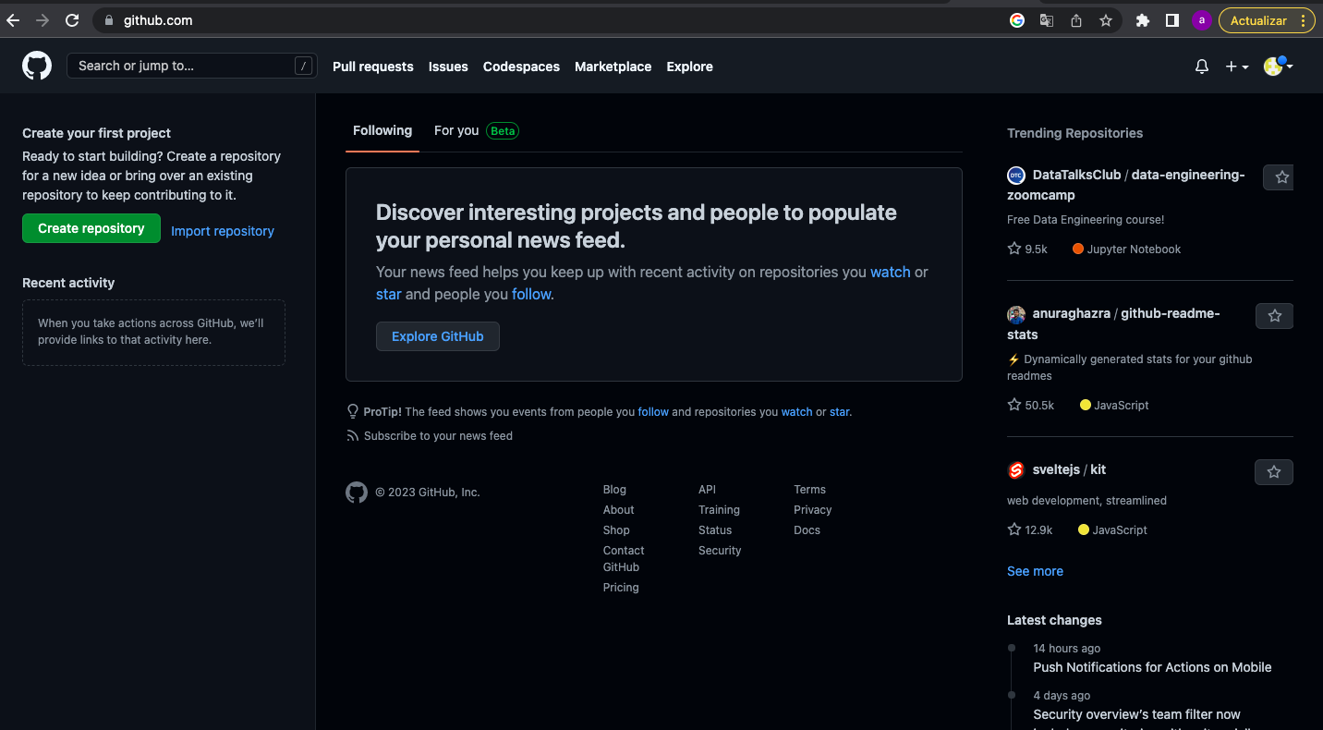Click the green Create repository button
The height and width of the screenshot is (730, 1323).
91,228
